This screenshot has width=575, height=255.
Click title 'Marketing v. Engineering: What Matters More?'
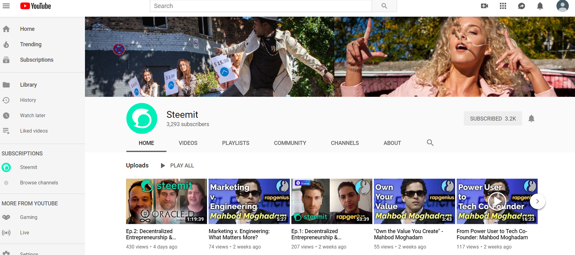[x=239, y=234]
